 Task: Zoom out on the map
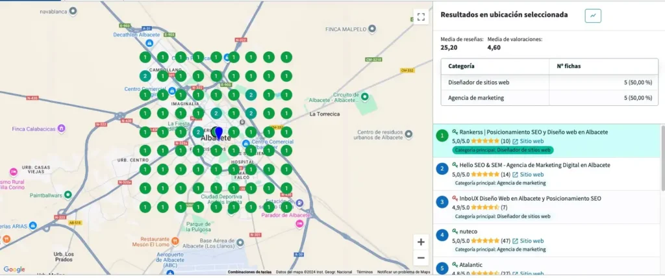[x=421, y=258]
